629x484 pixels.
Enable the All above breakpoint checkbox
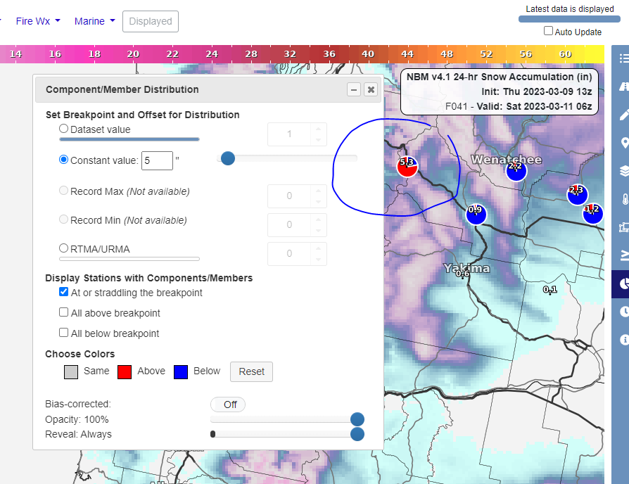(x=64, y=313)
